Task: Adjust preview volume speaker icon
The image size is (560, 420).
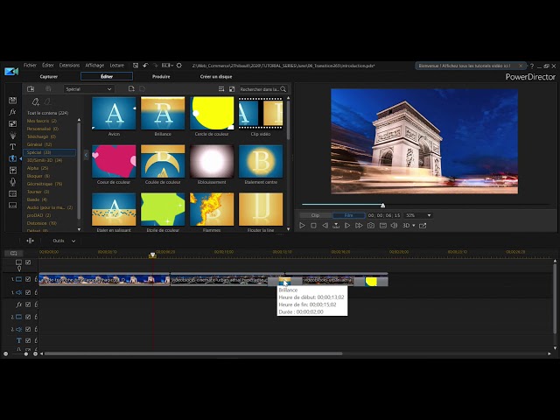Action: (394, 226)
